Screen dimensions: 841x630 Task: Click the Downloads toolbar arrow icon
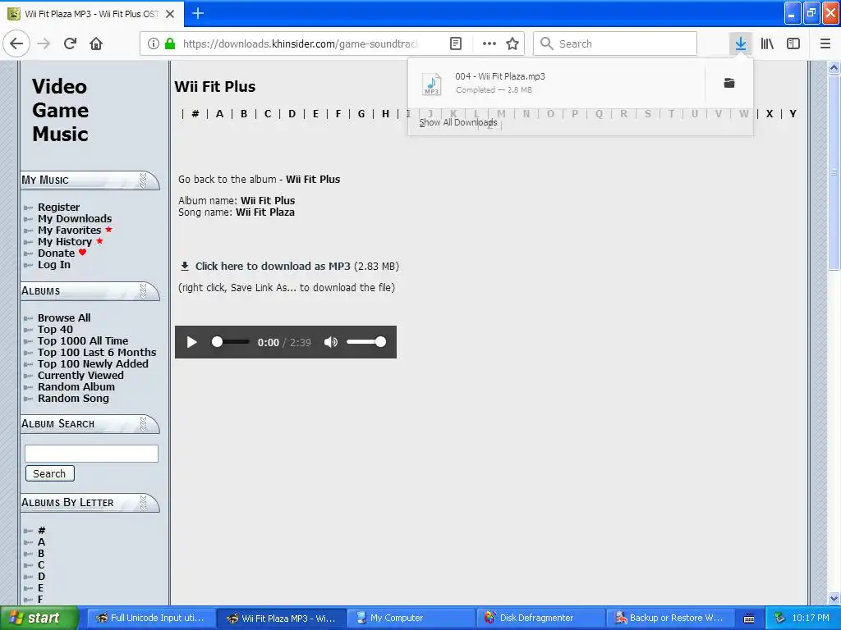click(741, 43)
